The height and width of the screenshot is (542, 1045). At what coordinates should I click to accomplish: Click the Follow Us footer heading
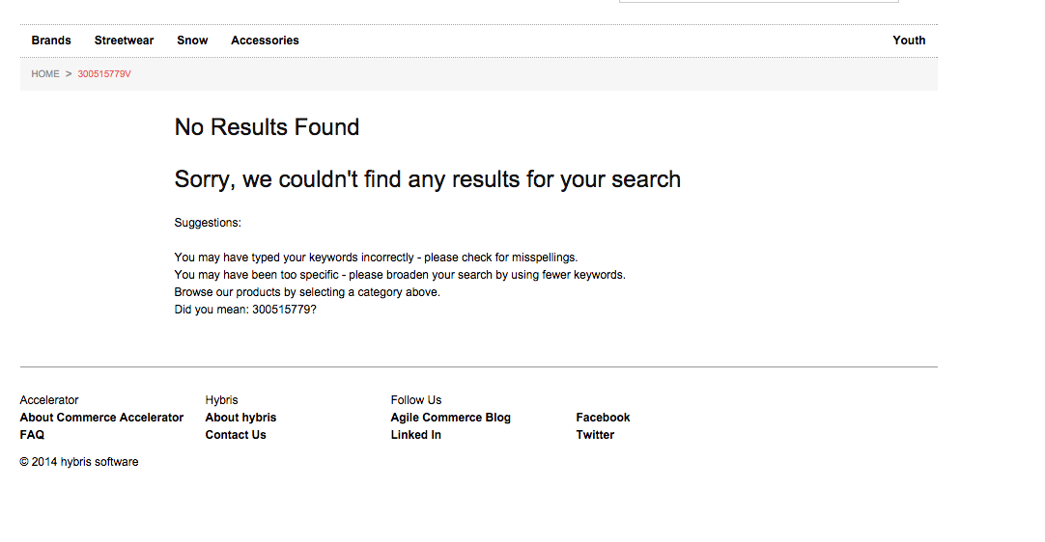coord(416,400)
